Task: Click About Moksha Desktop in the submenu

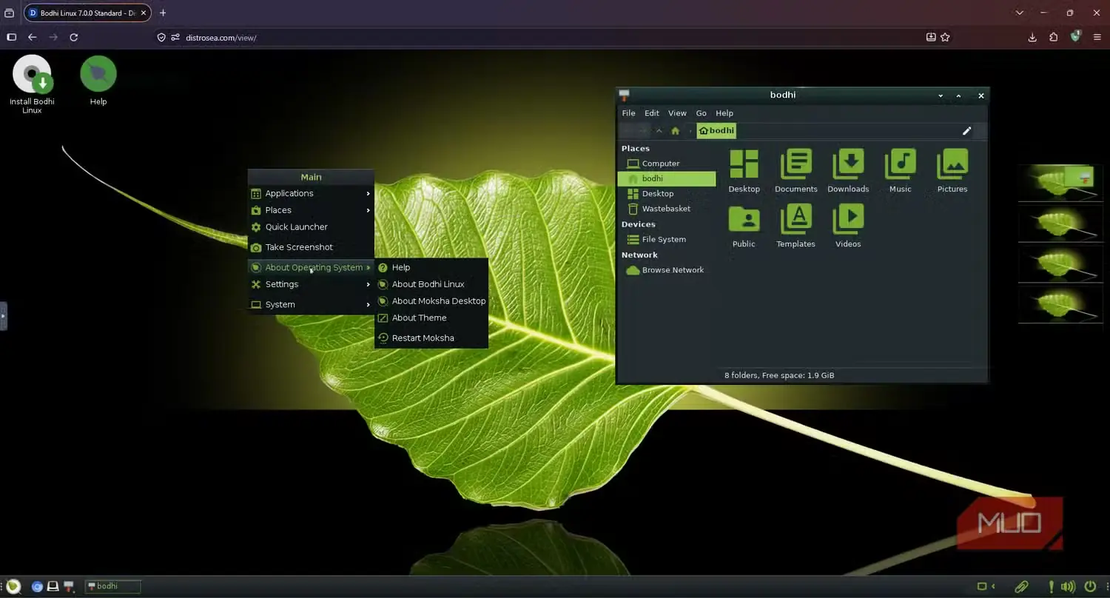Action: (x=431, y=301)
